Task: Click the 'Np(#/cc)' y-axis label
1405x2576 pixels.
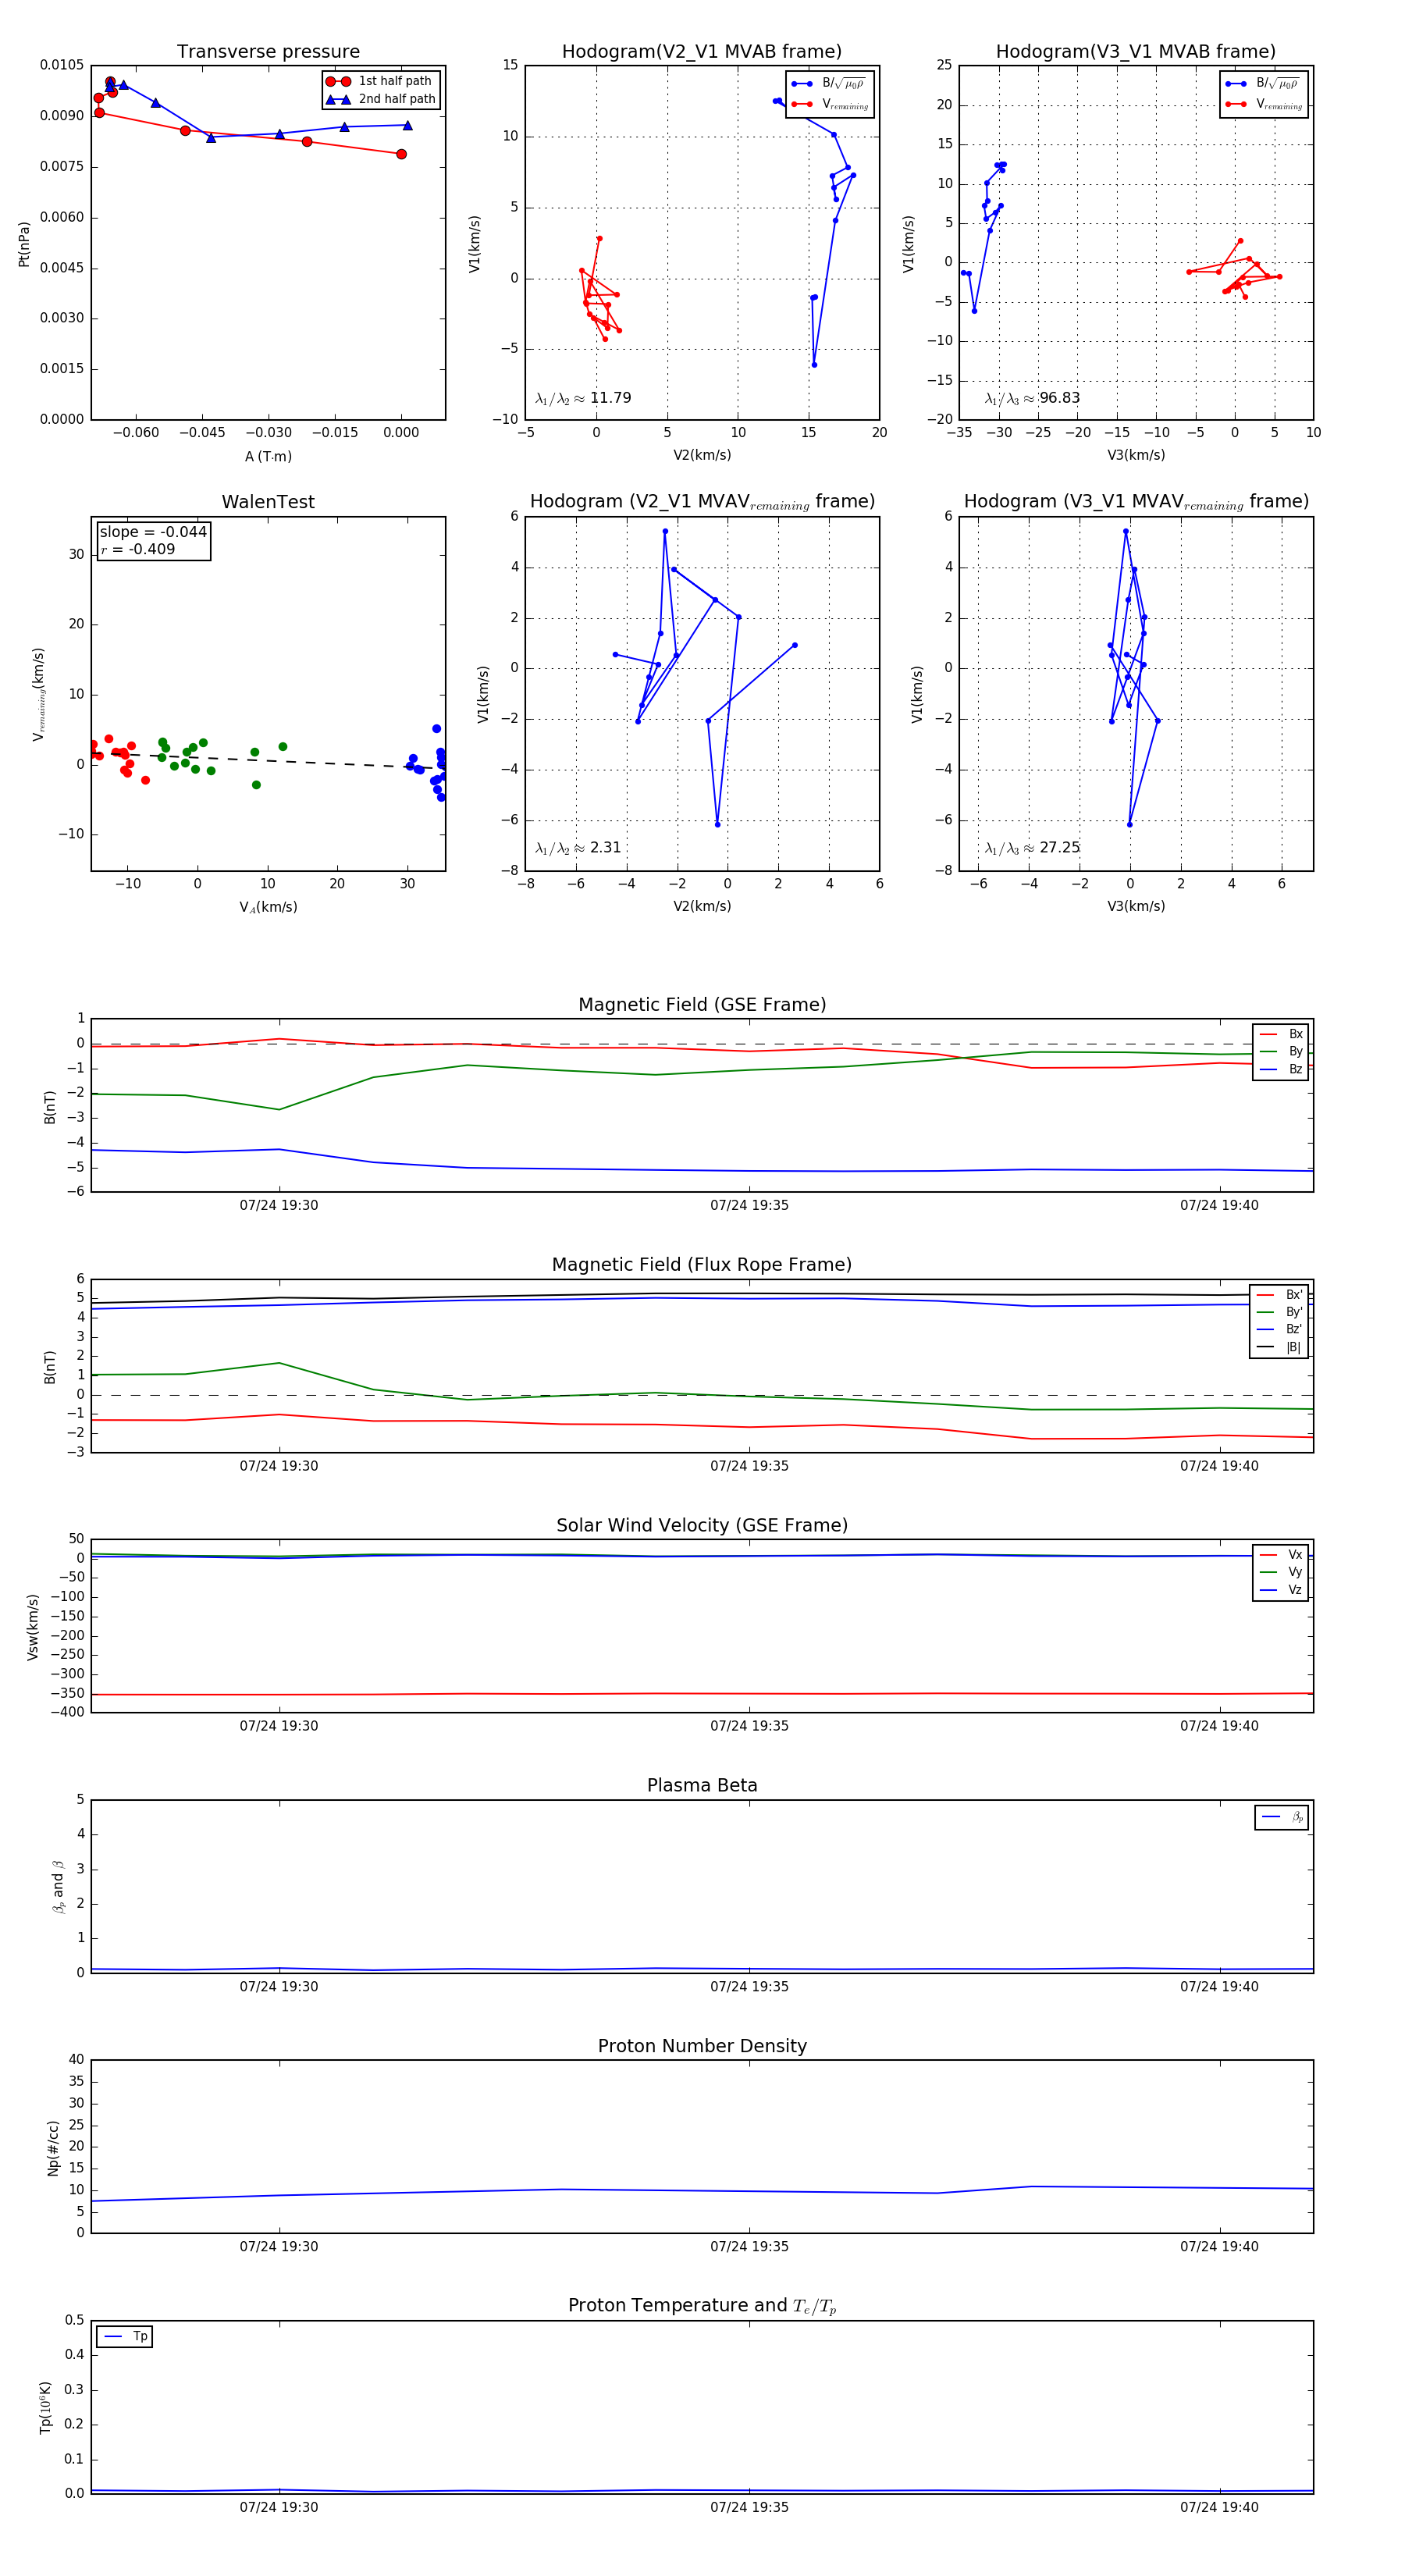Action: pos(54,2147)
